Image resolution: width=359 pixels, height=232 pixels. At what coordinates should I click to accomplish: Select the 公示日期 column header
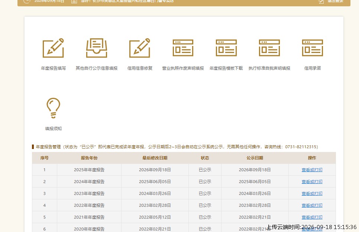click(x=255, y=158)
